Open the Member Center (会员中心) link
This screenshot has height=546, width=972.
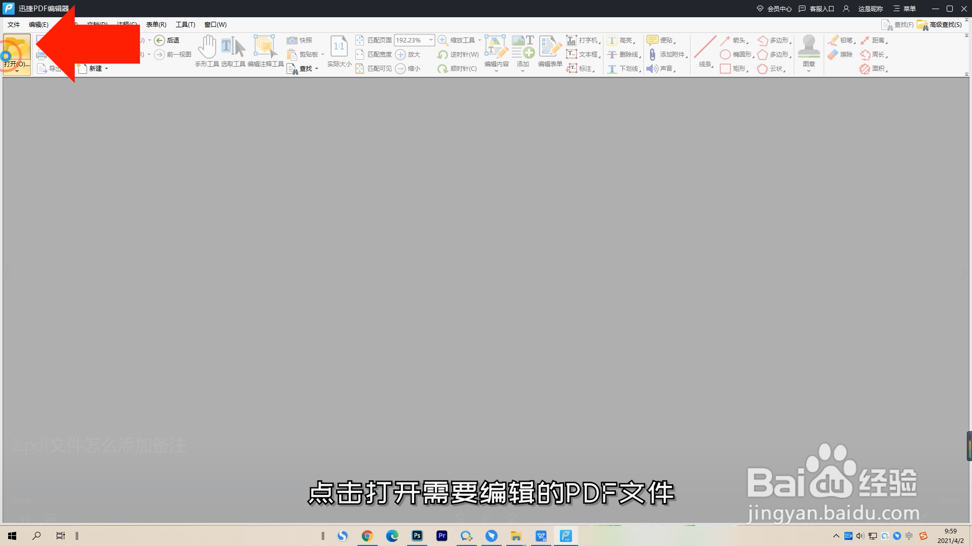(x=774, y=9)
